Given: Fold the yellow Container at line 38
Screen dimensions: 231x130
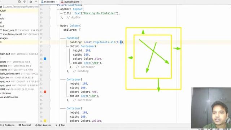Looking at the screenshot, I should point(50,108).
